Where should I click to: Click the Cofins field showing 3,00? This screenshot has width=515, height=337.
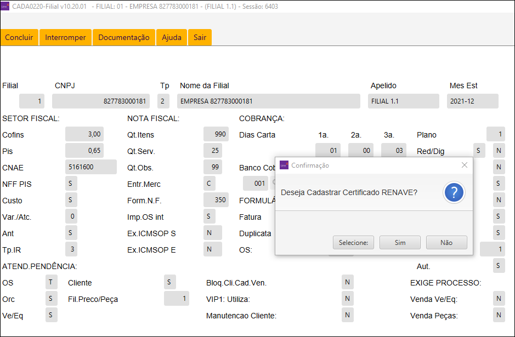click(84, 134)
